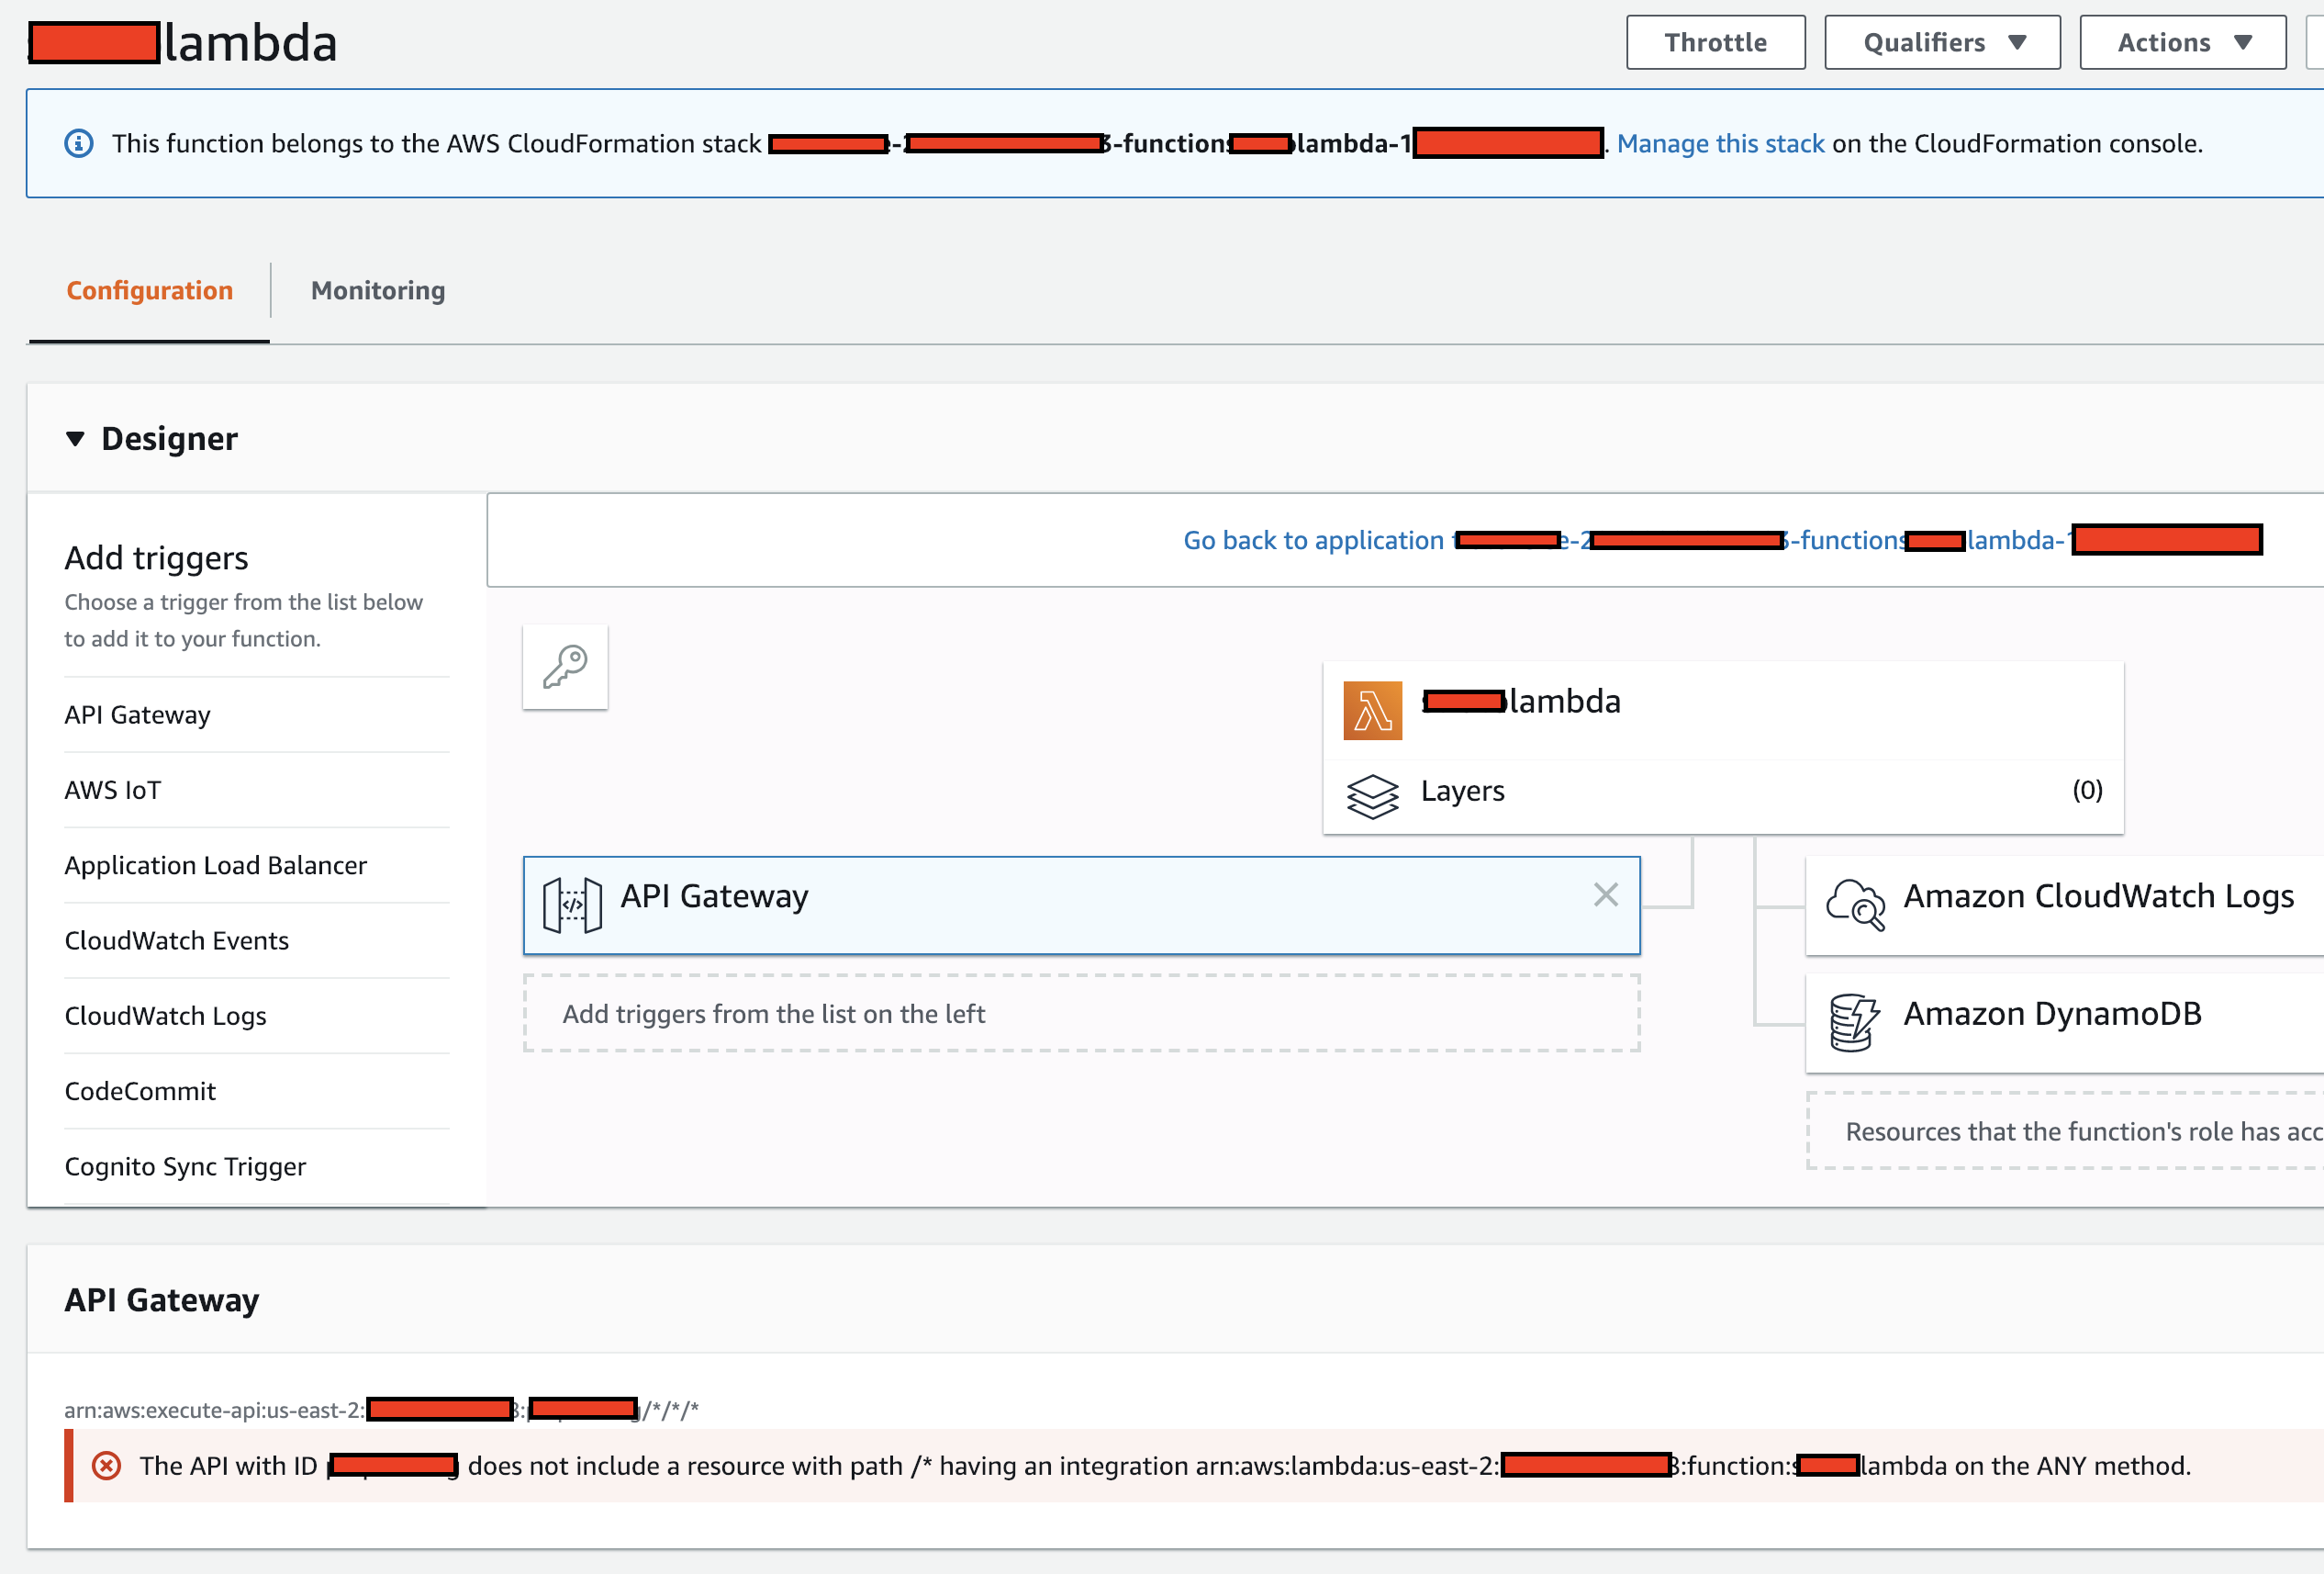This screenshot has height=1574, width=2324.
Task: Click the Designer heading
Action: [169, 438]
